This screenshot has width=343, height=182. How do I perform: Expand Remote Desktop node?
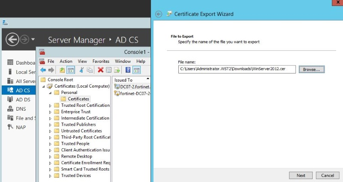pyautogui.click(x=50, y=157)
